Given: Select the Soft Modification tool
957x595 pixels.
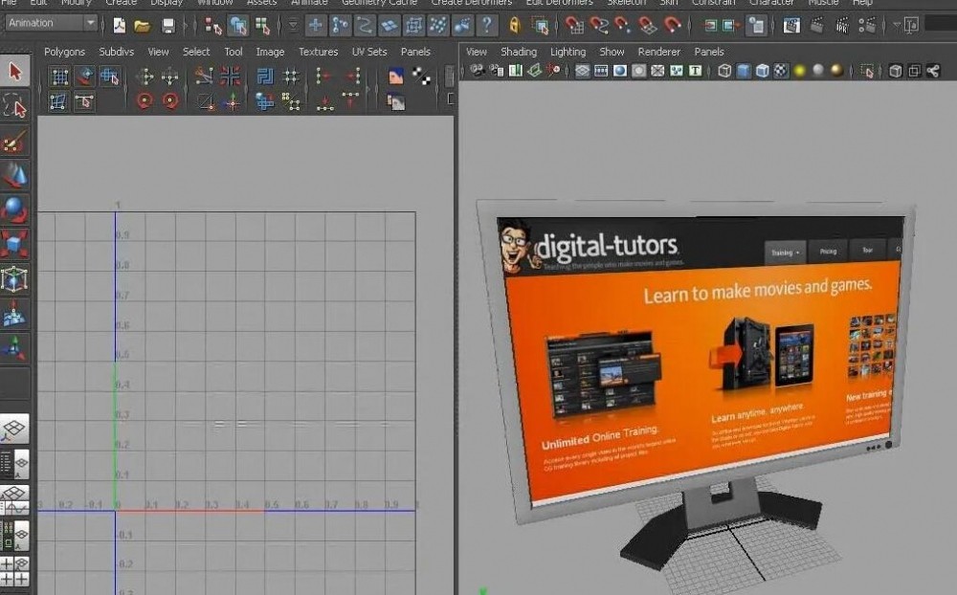Looking at the screenshot, I should (14, 314).
